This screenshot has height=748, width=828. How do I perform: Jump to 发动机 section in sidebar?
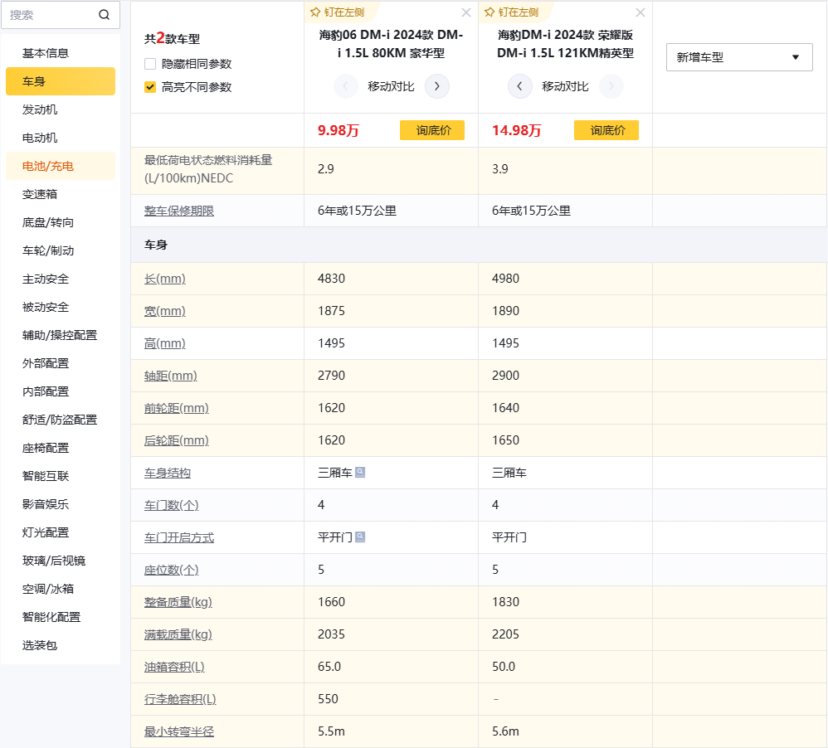(40, 109)
